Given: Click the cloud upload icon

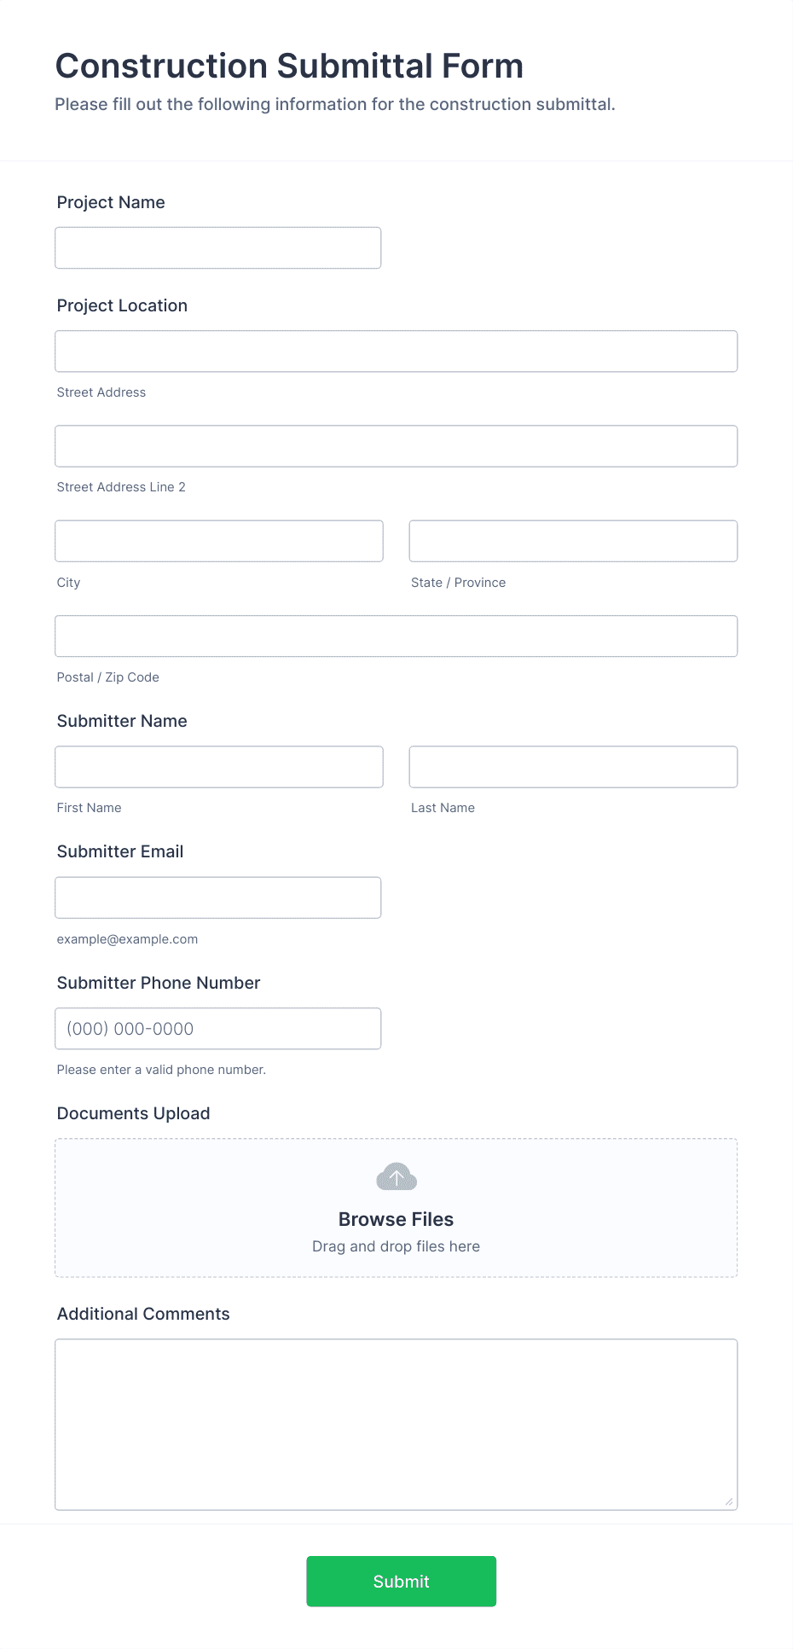Looking at the screenshot, I should pos(396,1177).
